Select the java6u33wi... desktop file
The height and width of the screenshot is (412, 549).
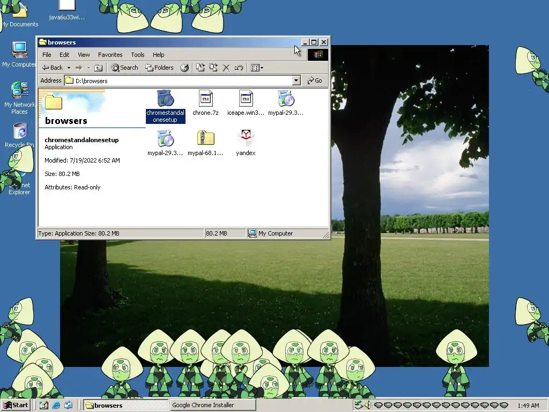[67, 11]
